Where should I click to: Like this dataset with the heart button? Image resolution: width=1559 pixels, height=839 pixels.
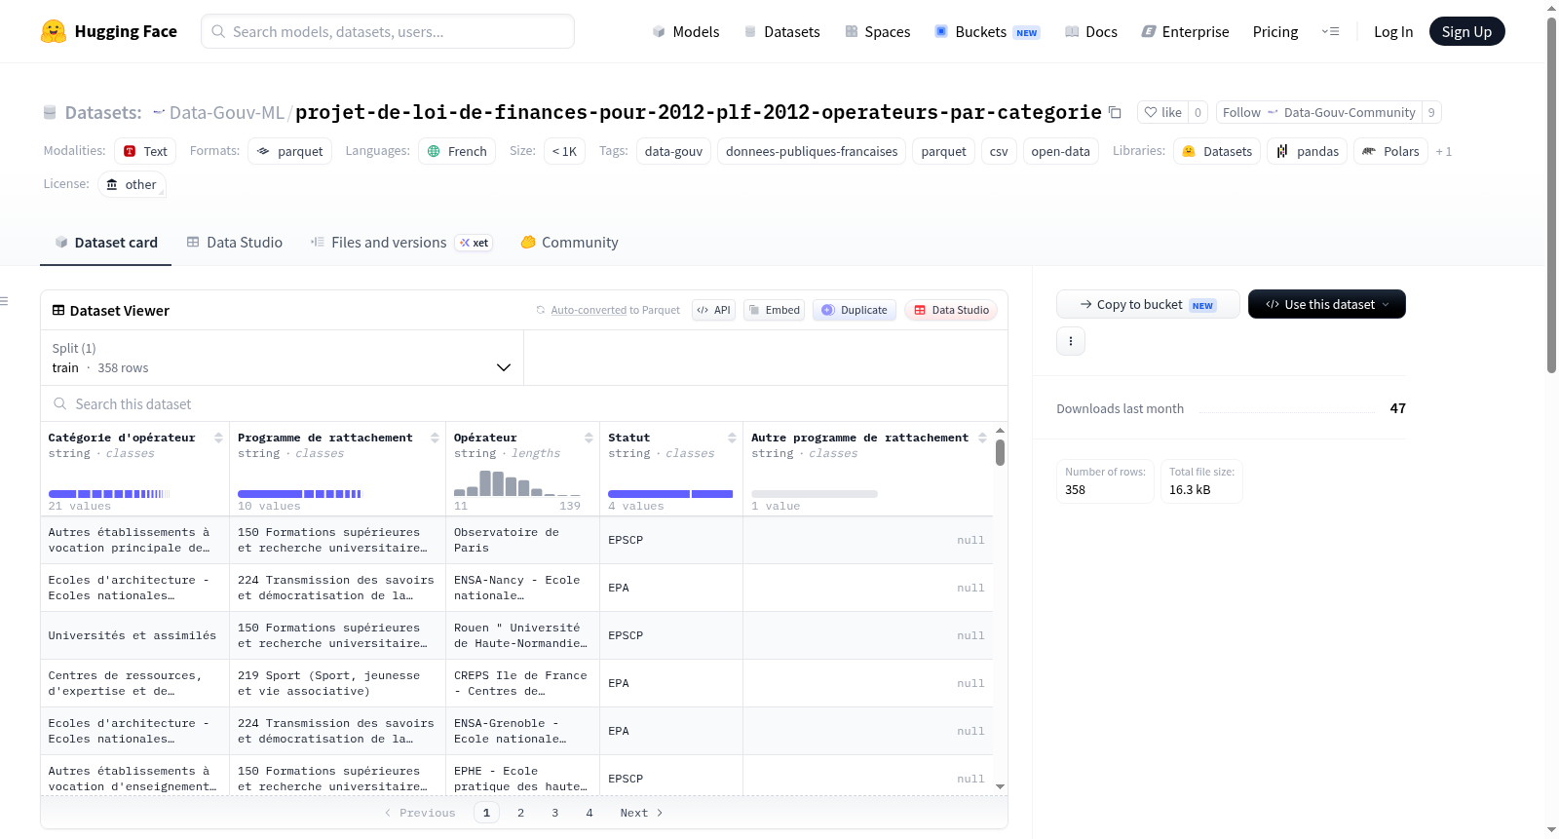(x=1162, y=113)
